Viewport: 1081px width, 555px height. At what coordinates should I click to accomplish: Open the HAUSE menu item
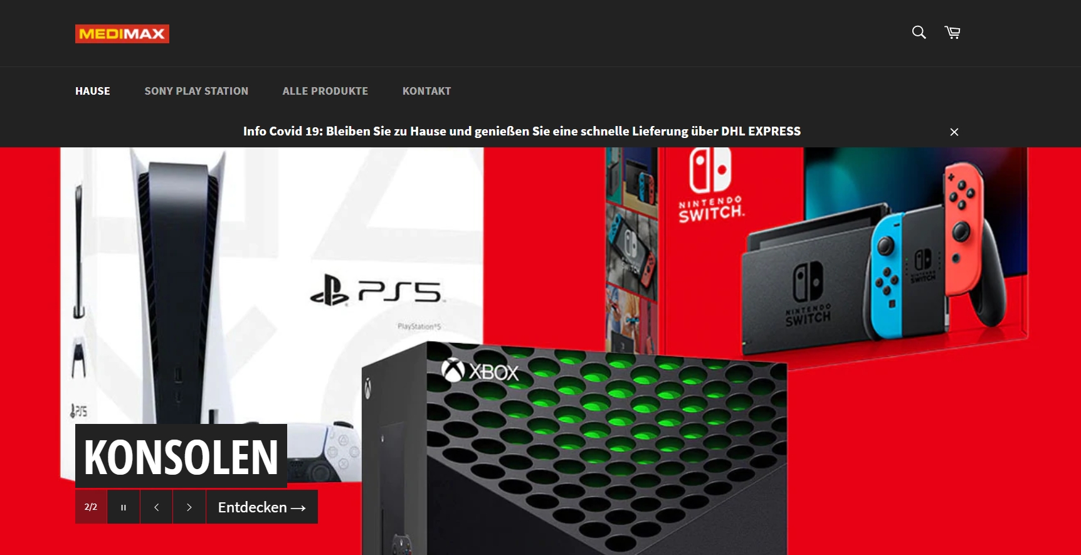(93, 91)
